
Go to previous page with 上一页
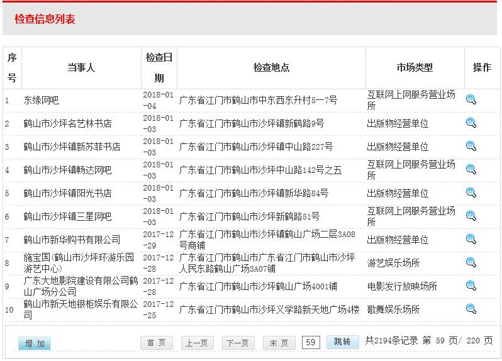[x=195, y=343]
